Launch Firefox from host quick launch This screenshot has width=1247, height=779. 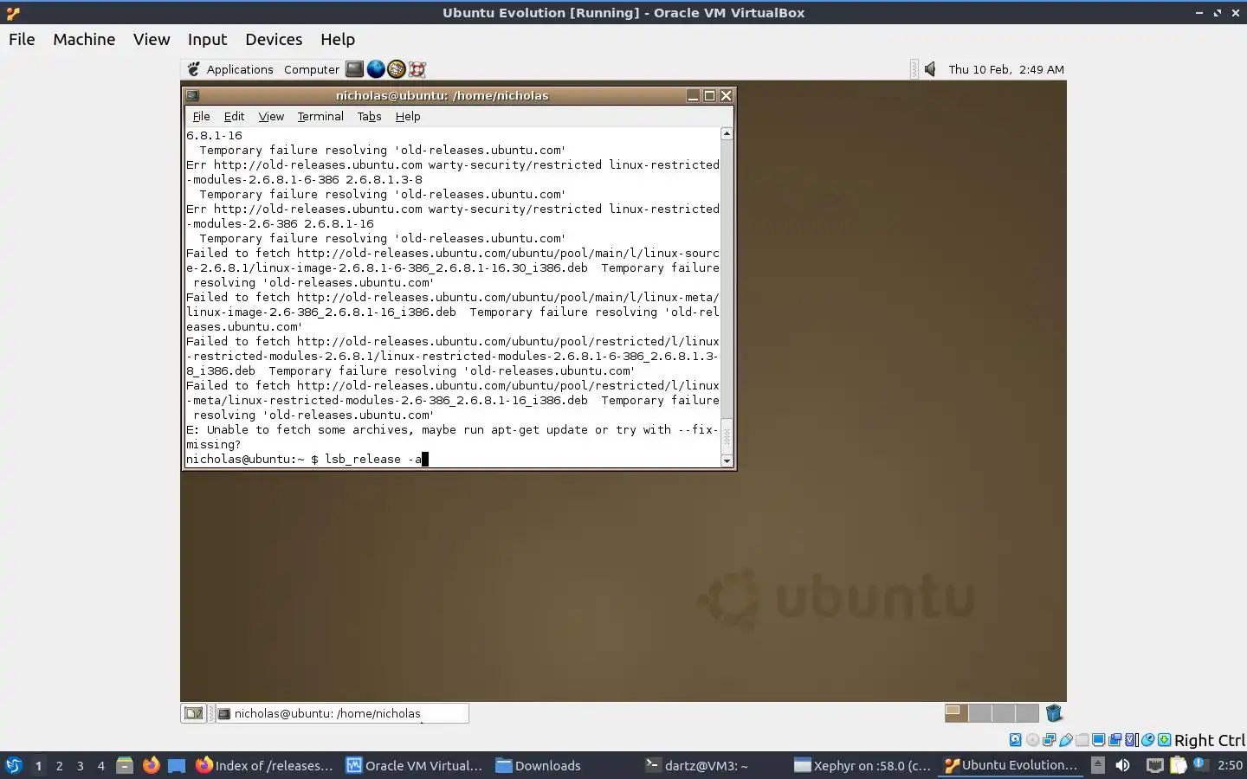click(151, 765)
